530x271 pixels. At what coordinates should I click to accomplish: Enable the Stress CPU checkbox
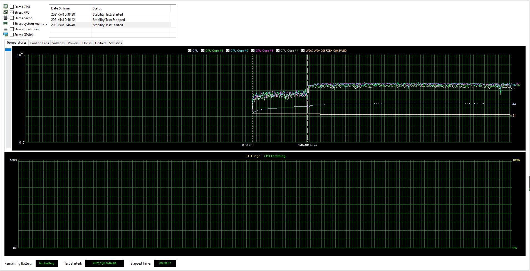[12, 7]
